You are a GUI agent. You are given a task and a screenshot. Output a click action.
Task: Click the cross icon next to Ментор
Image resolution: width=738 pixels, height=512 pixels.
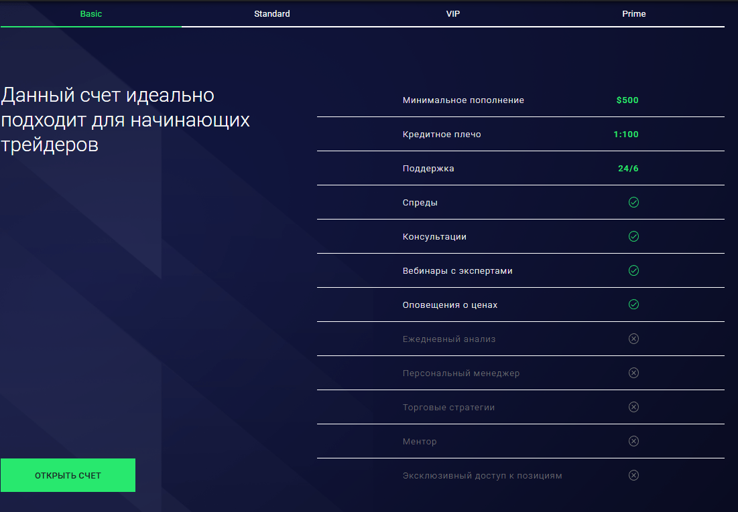pyautogui.click(x=633, y=441)
